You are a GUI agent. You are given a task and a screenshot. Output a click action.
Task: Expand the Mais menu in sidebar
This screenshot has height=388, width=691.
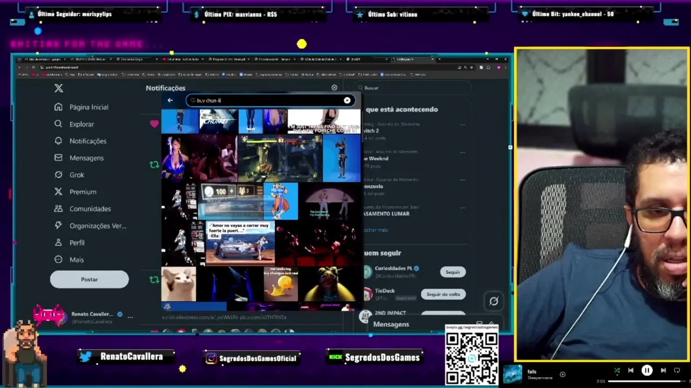(69, 260)
